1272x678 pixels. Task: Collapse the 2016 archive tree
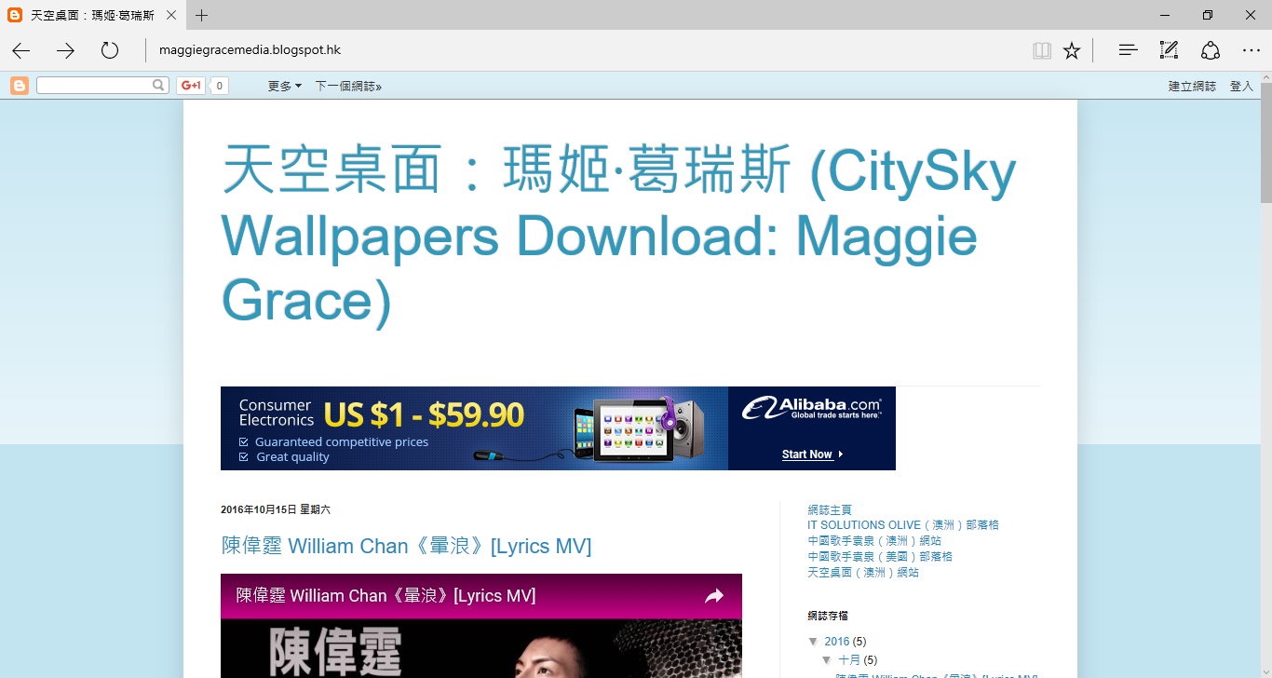[814, 642]
